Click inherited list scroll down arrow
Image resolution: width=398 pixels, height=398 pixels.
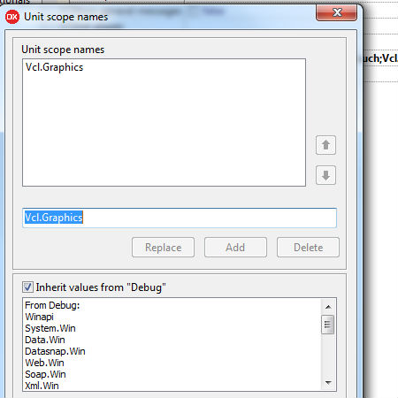click(x=328, y=383)
